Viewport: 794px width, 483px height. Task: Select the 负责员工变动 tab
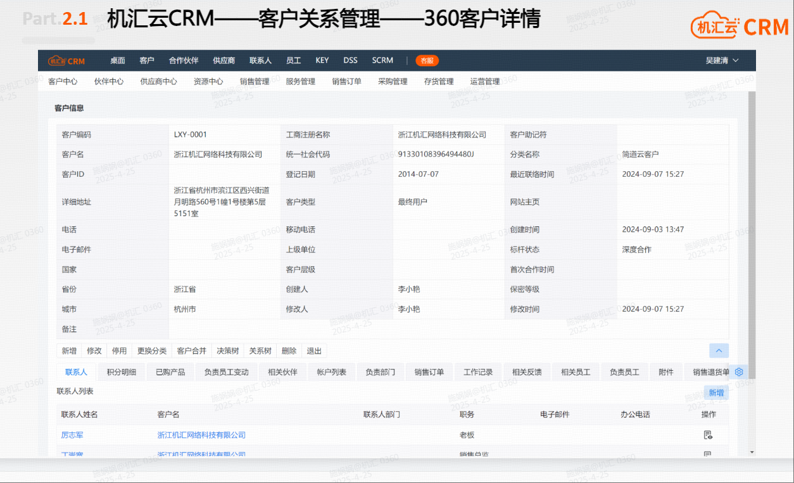[227, 372]
